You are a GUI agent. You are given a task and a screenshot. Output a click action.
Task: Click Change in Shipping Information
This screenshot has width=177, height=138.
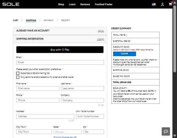(100, 39)
